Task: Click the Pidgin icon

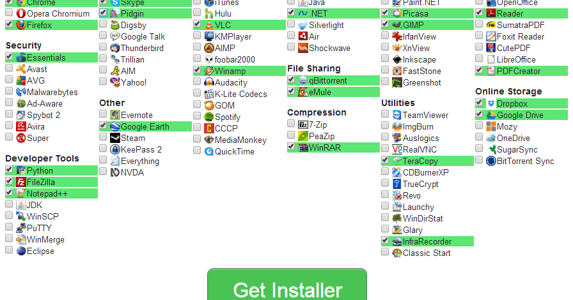Action: click(x=115, y=14)
